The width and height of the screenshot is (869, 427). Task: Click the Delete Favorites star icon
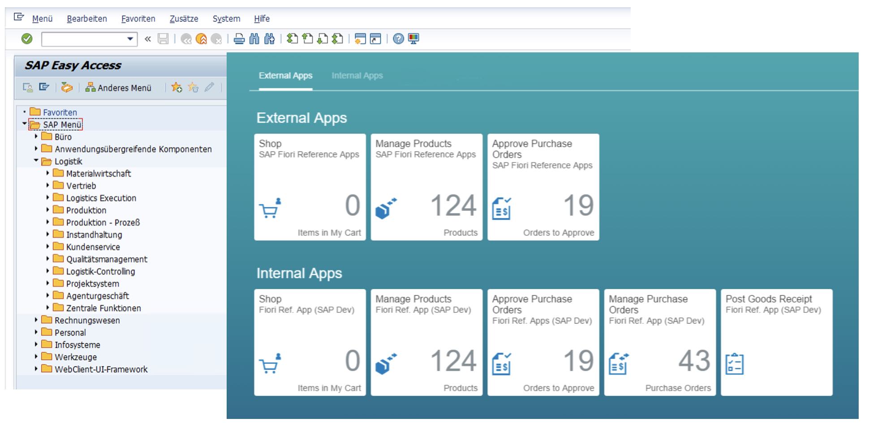193,87
